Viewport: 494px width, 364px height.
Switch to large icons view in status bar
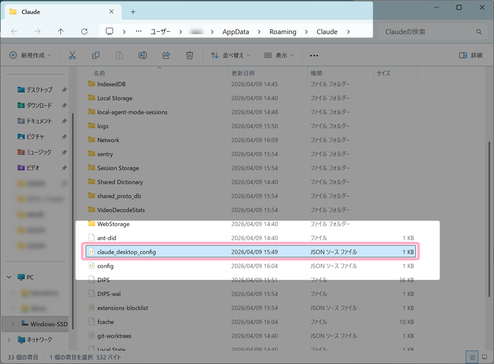484,357
